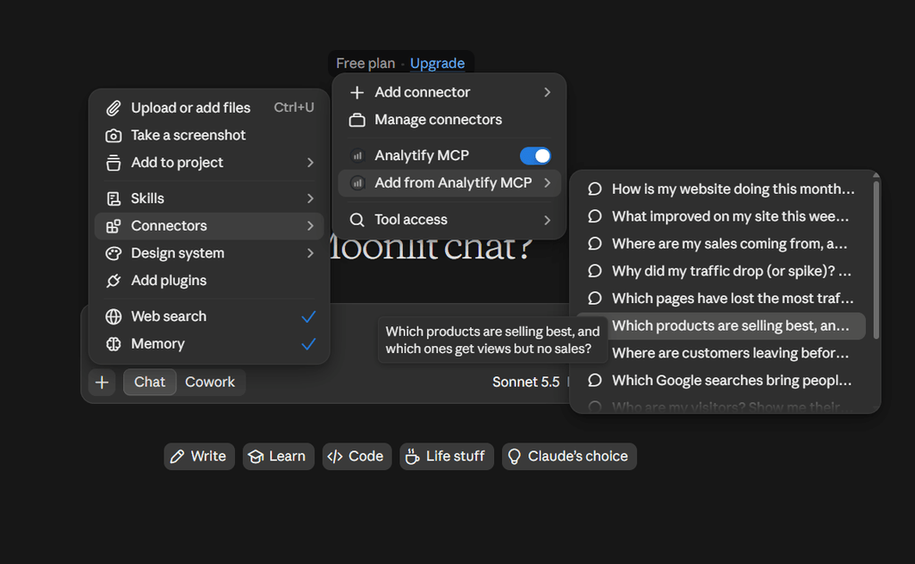Switch to the Cowork tab
The image size is (915, 564).
[x=210, y=382]
